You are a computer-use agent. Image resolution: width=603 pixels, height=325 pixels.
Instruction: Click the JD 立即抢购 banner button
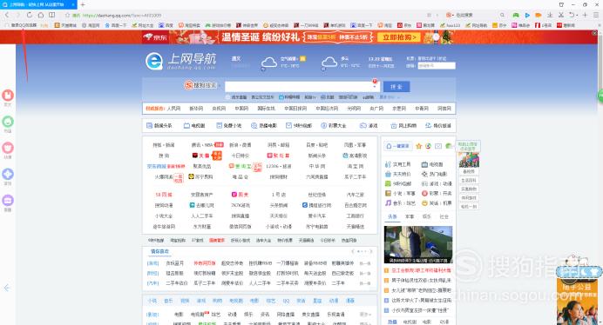point(399,37)
